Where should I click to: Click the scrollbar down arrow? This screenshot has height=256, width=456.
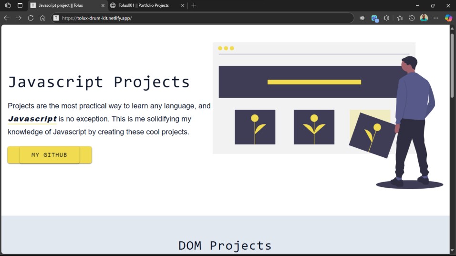tap(452, 250)
